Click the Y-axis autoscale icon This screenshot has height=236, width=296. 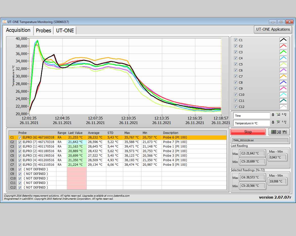[x=279, y=122]
